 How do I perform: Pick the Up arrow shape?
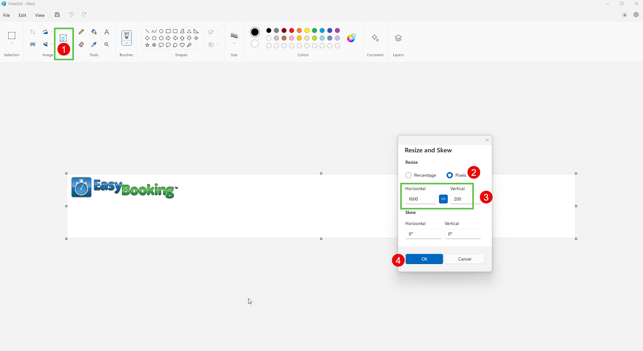click(182, 38)
